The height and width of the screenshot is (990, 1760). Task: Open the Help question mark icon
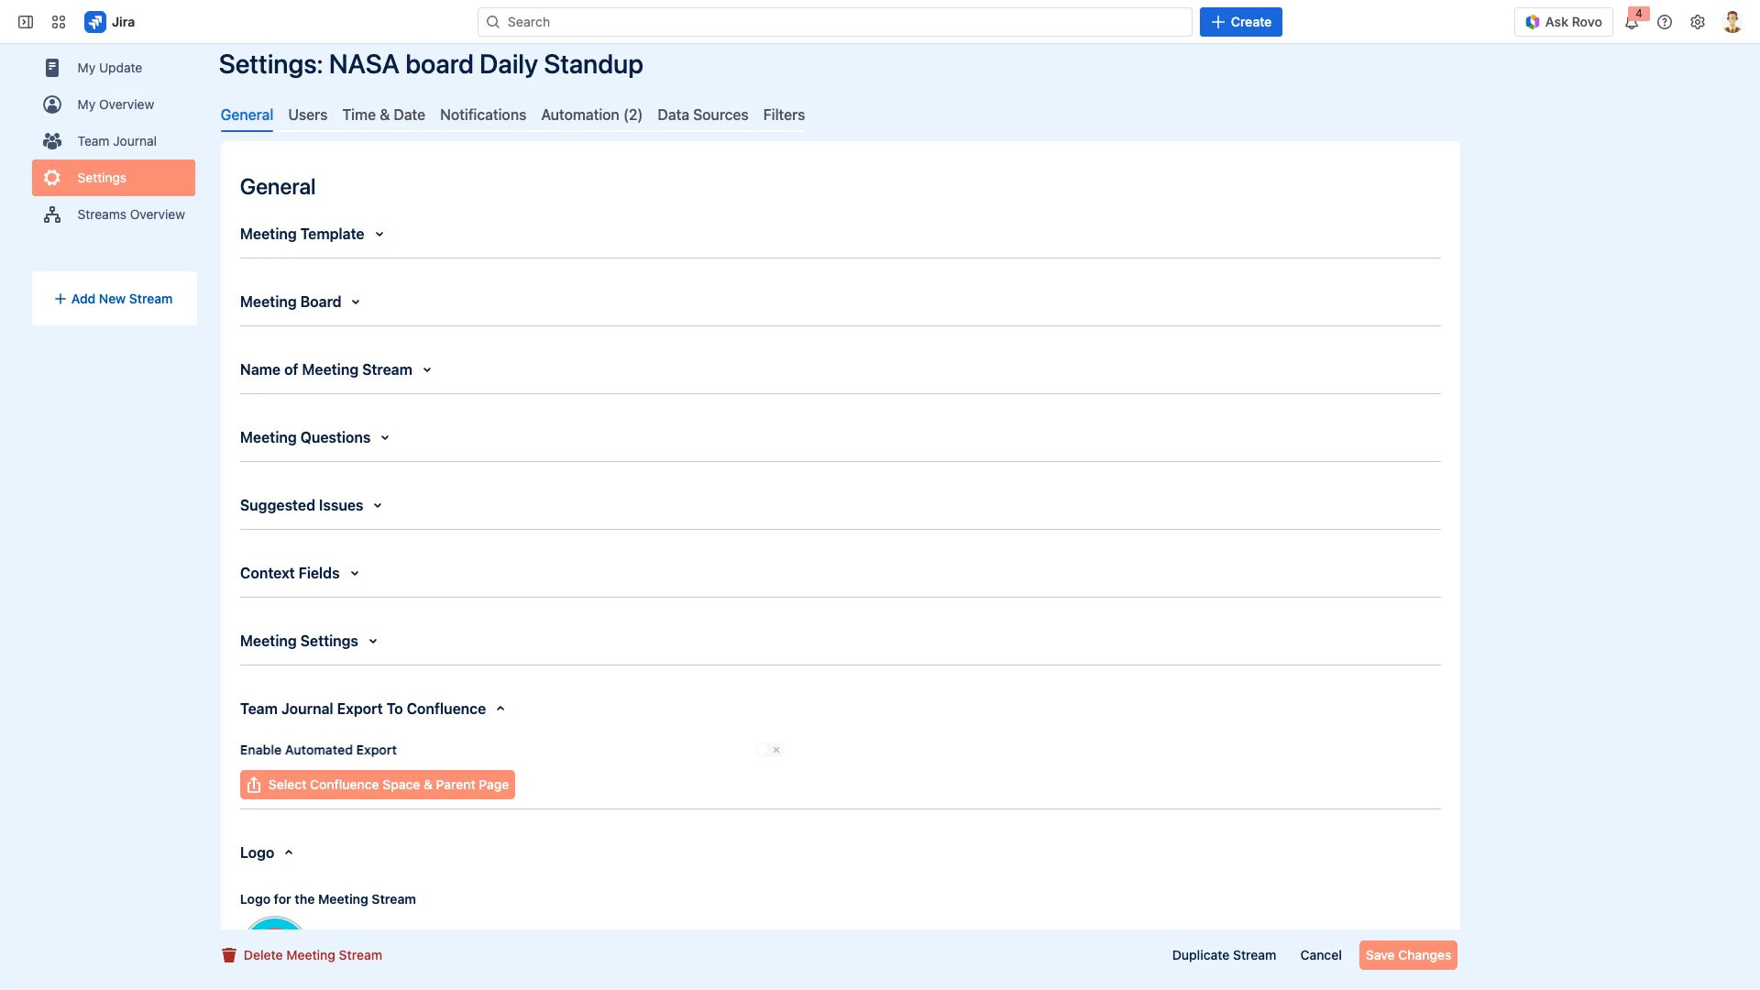1666,22
